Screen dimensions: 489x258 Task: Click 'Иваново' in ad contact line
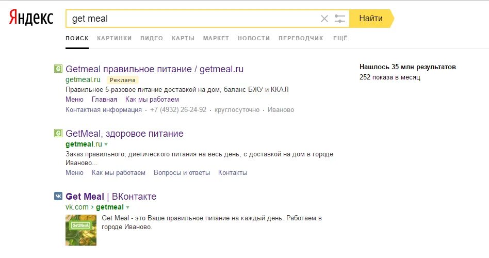coord(281,110)
